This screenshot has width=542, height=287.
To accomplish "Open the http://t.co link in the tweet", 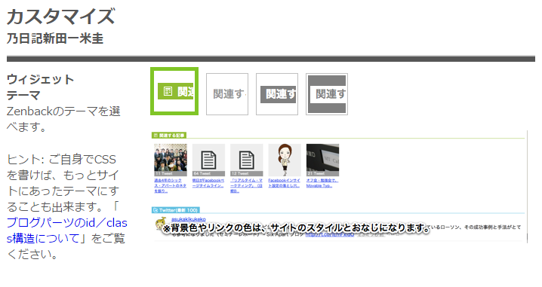I will pos(329,234).
